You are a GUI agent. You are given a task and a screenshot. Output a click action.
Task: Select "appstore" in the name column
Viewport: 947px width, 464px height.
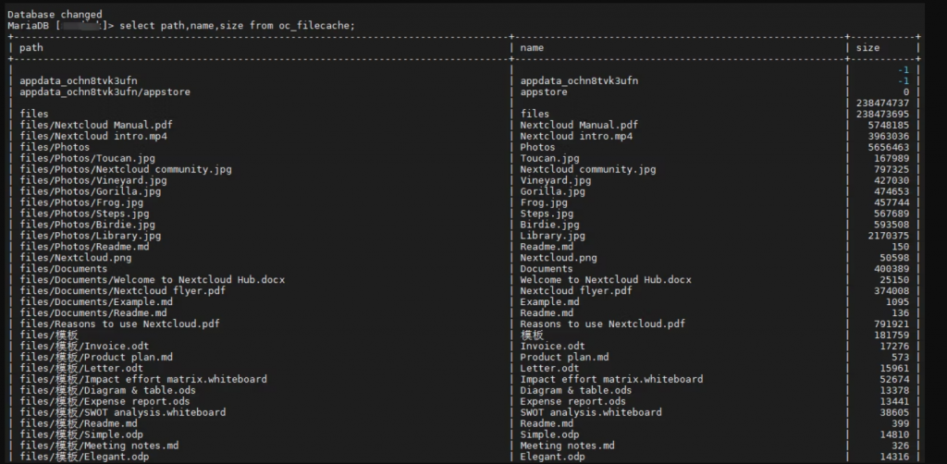coord(544,92)
